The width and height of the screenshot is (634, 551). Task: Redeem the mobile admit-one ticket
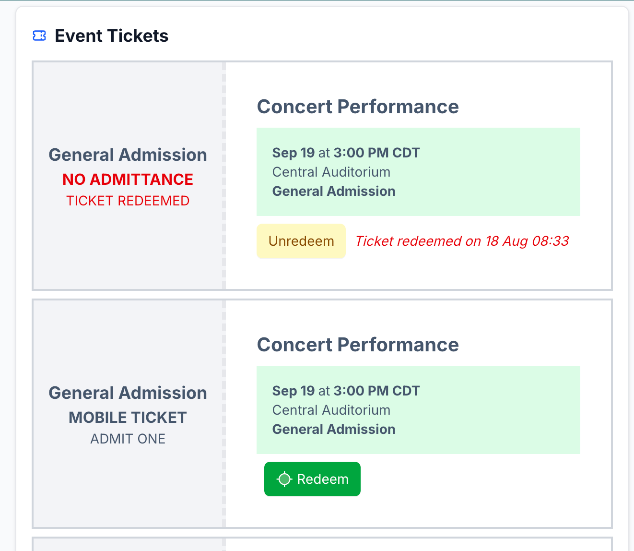312,479
